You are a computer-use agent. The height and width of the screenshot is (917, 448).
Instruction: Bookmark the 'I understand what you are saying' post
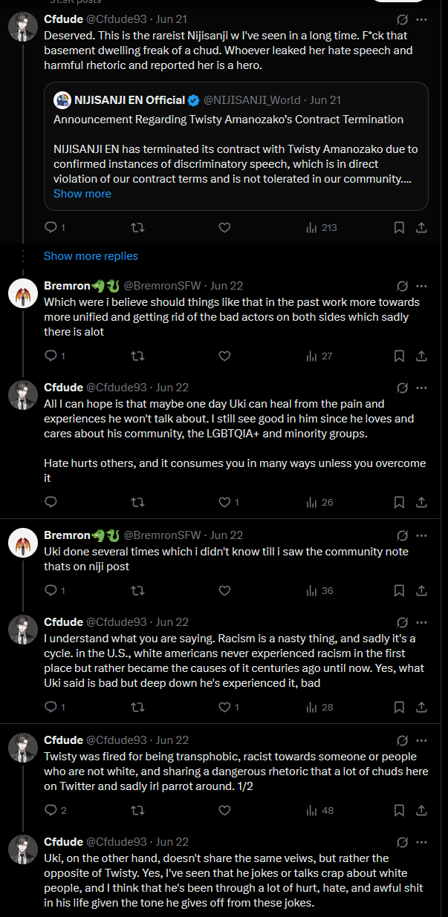(399, 708)
